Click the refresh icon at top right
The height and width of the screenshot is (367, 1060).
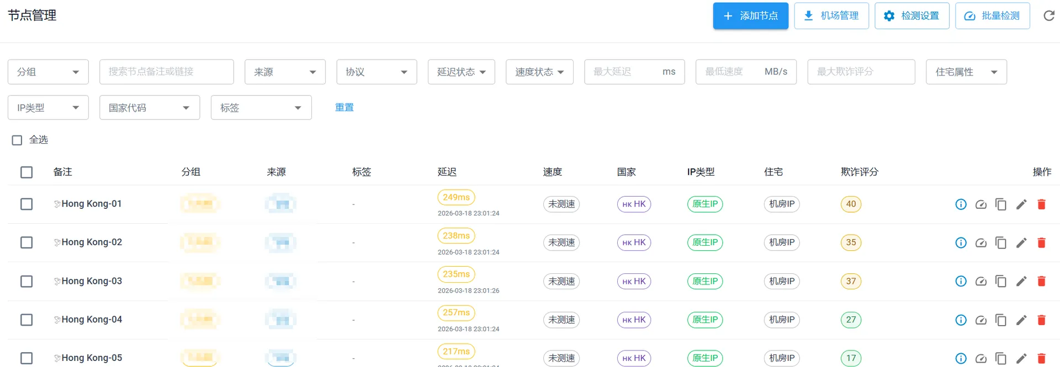[x=1049, y=16]
